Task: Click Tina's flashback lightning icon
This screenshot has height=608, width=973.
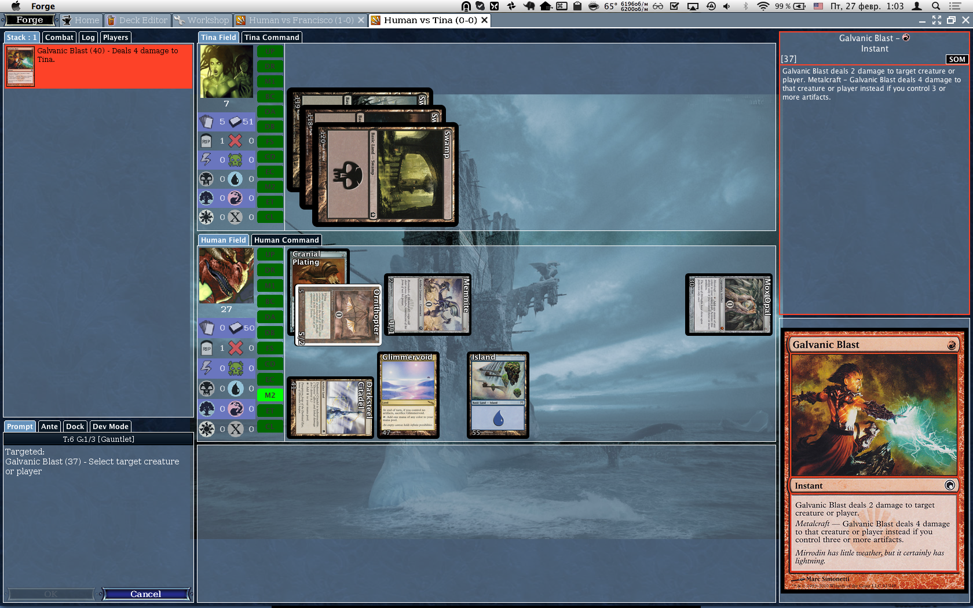Action: click(x=206, y=160)
